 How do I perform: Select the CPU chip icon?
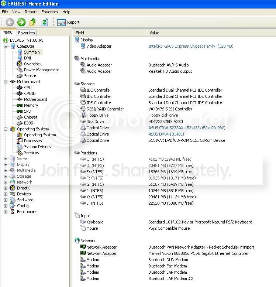pos(20,88)
